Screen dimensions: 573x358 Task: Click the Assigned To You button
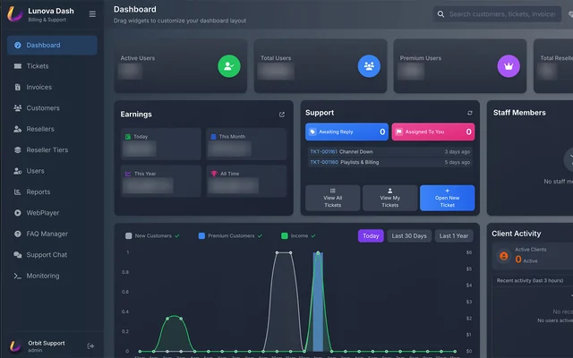pyautogui.click(x=433, y=132)
